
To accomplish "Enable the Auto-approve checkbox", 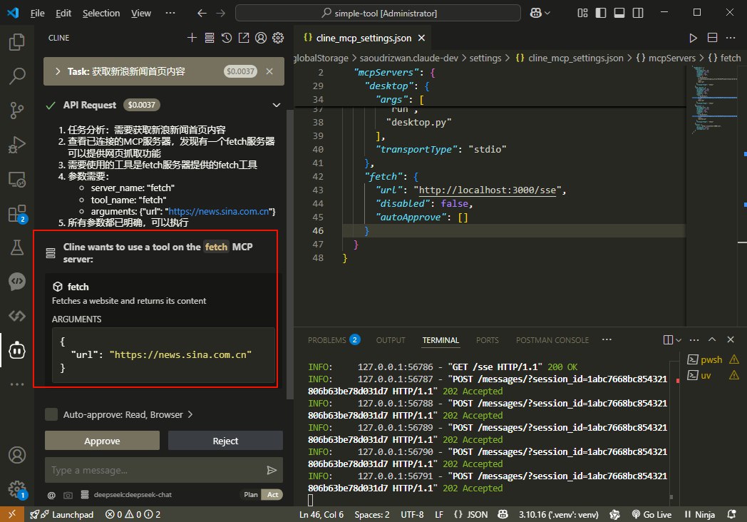I will pyautogui.click(x=51, y=414).
